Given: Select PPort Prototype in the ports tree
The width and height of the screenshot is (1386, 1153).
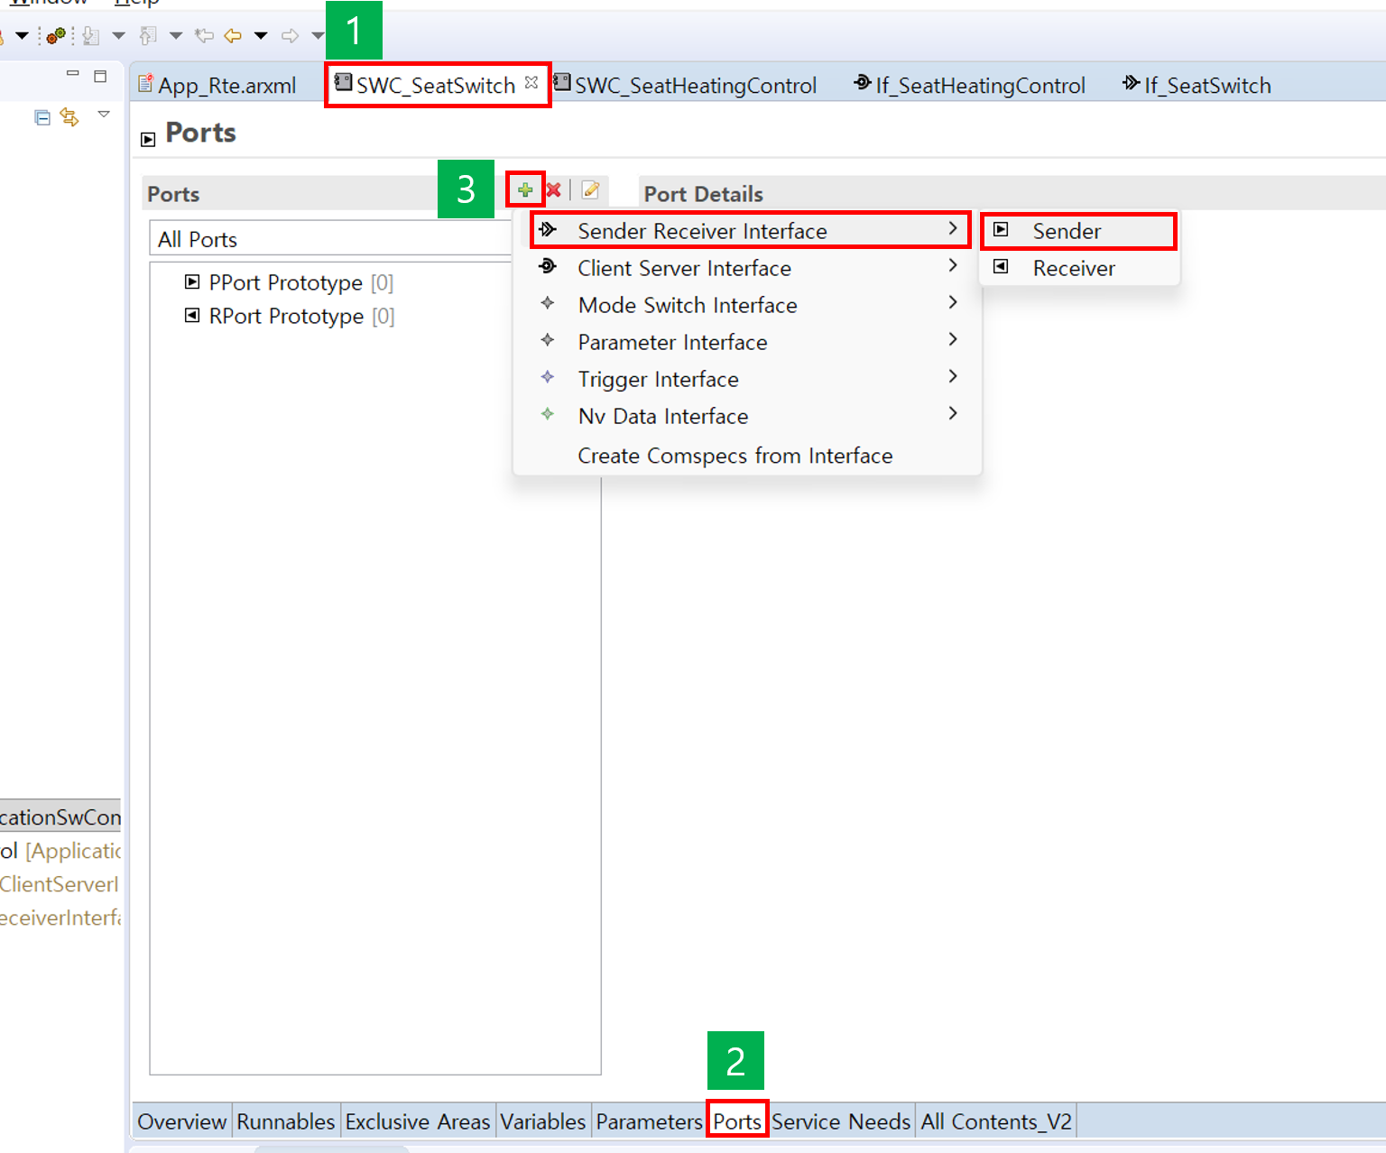Looking at the screenshot, I should 285,283.
